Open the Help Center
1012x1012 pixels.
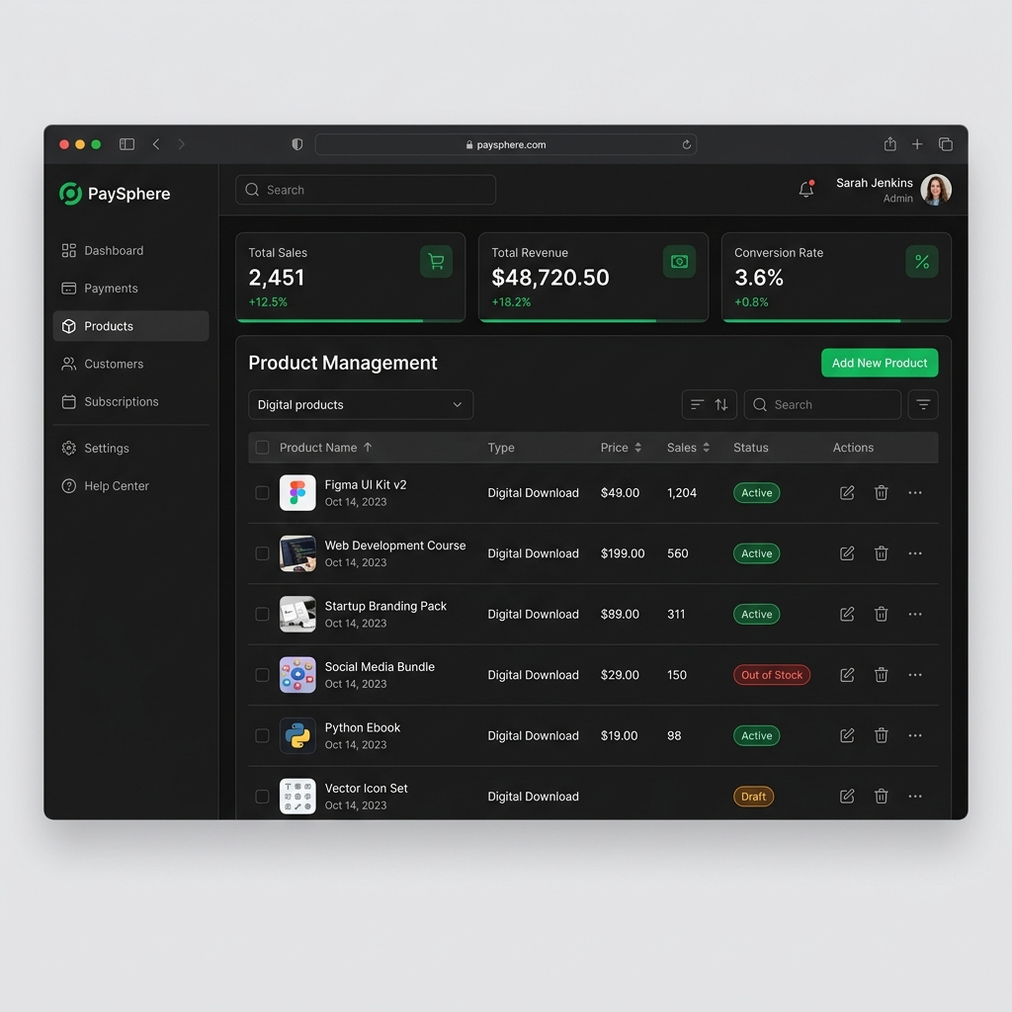pyautogui.click(x=116, y=485)
